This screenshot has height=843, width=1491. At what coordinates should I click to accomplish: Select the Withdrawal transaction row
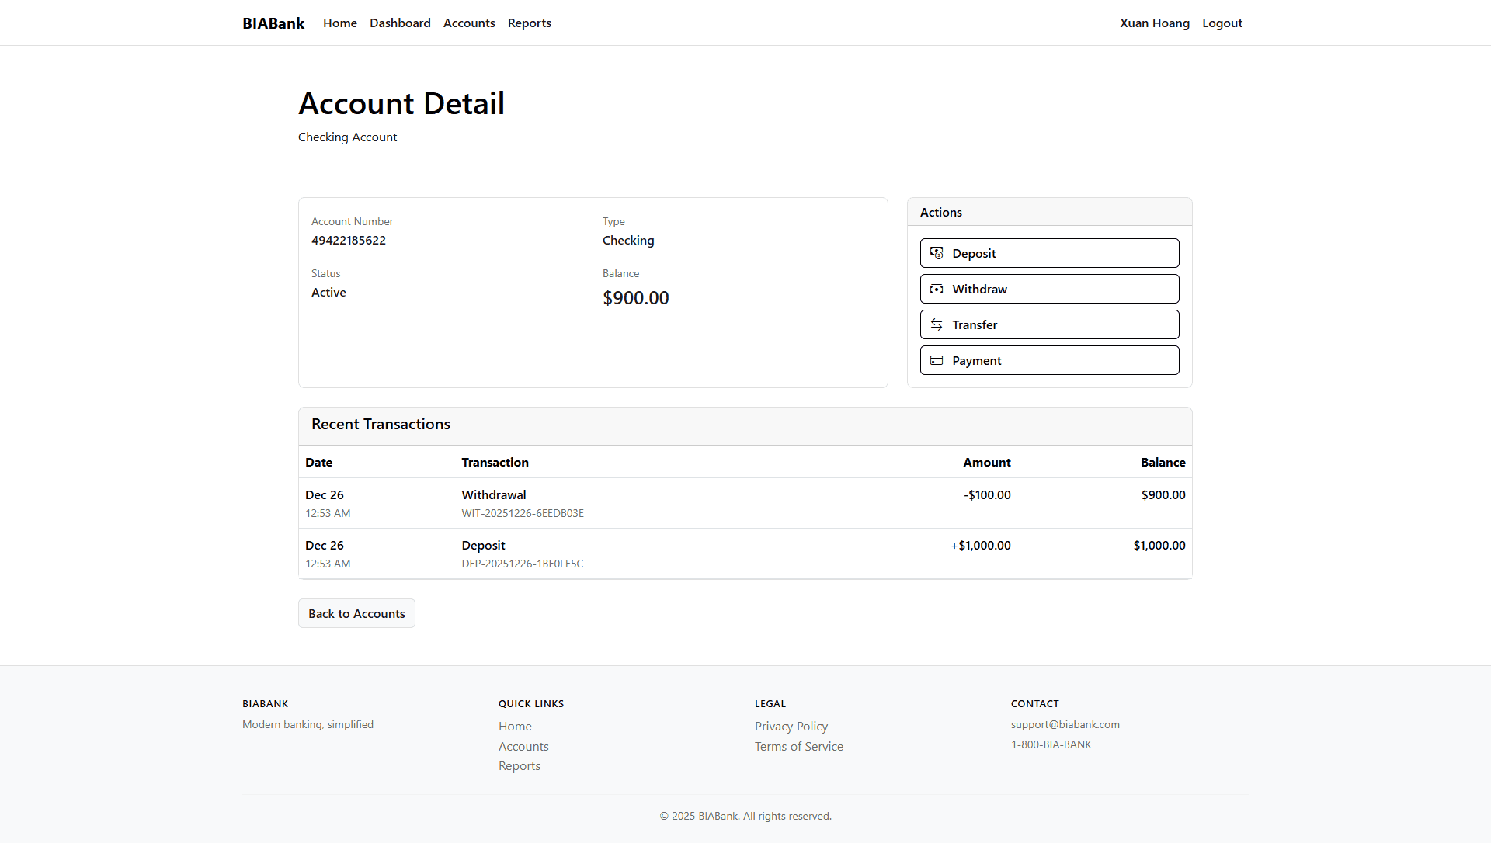(745, 502)
